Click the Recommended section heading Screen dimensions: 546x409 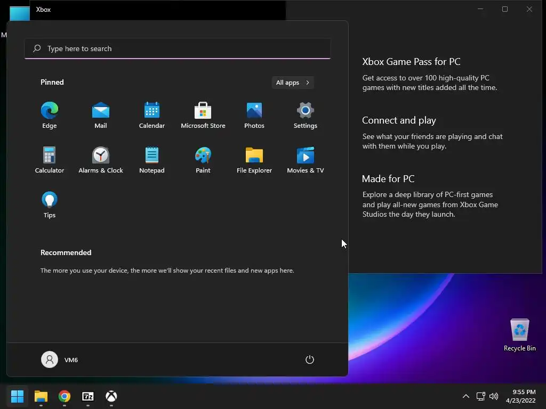click(66, 252)
